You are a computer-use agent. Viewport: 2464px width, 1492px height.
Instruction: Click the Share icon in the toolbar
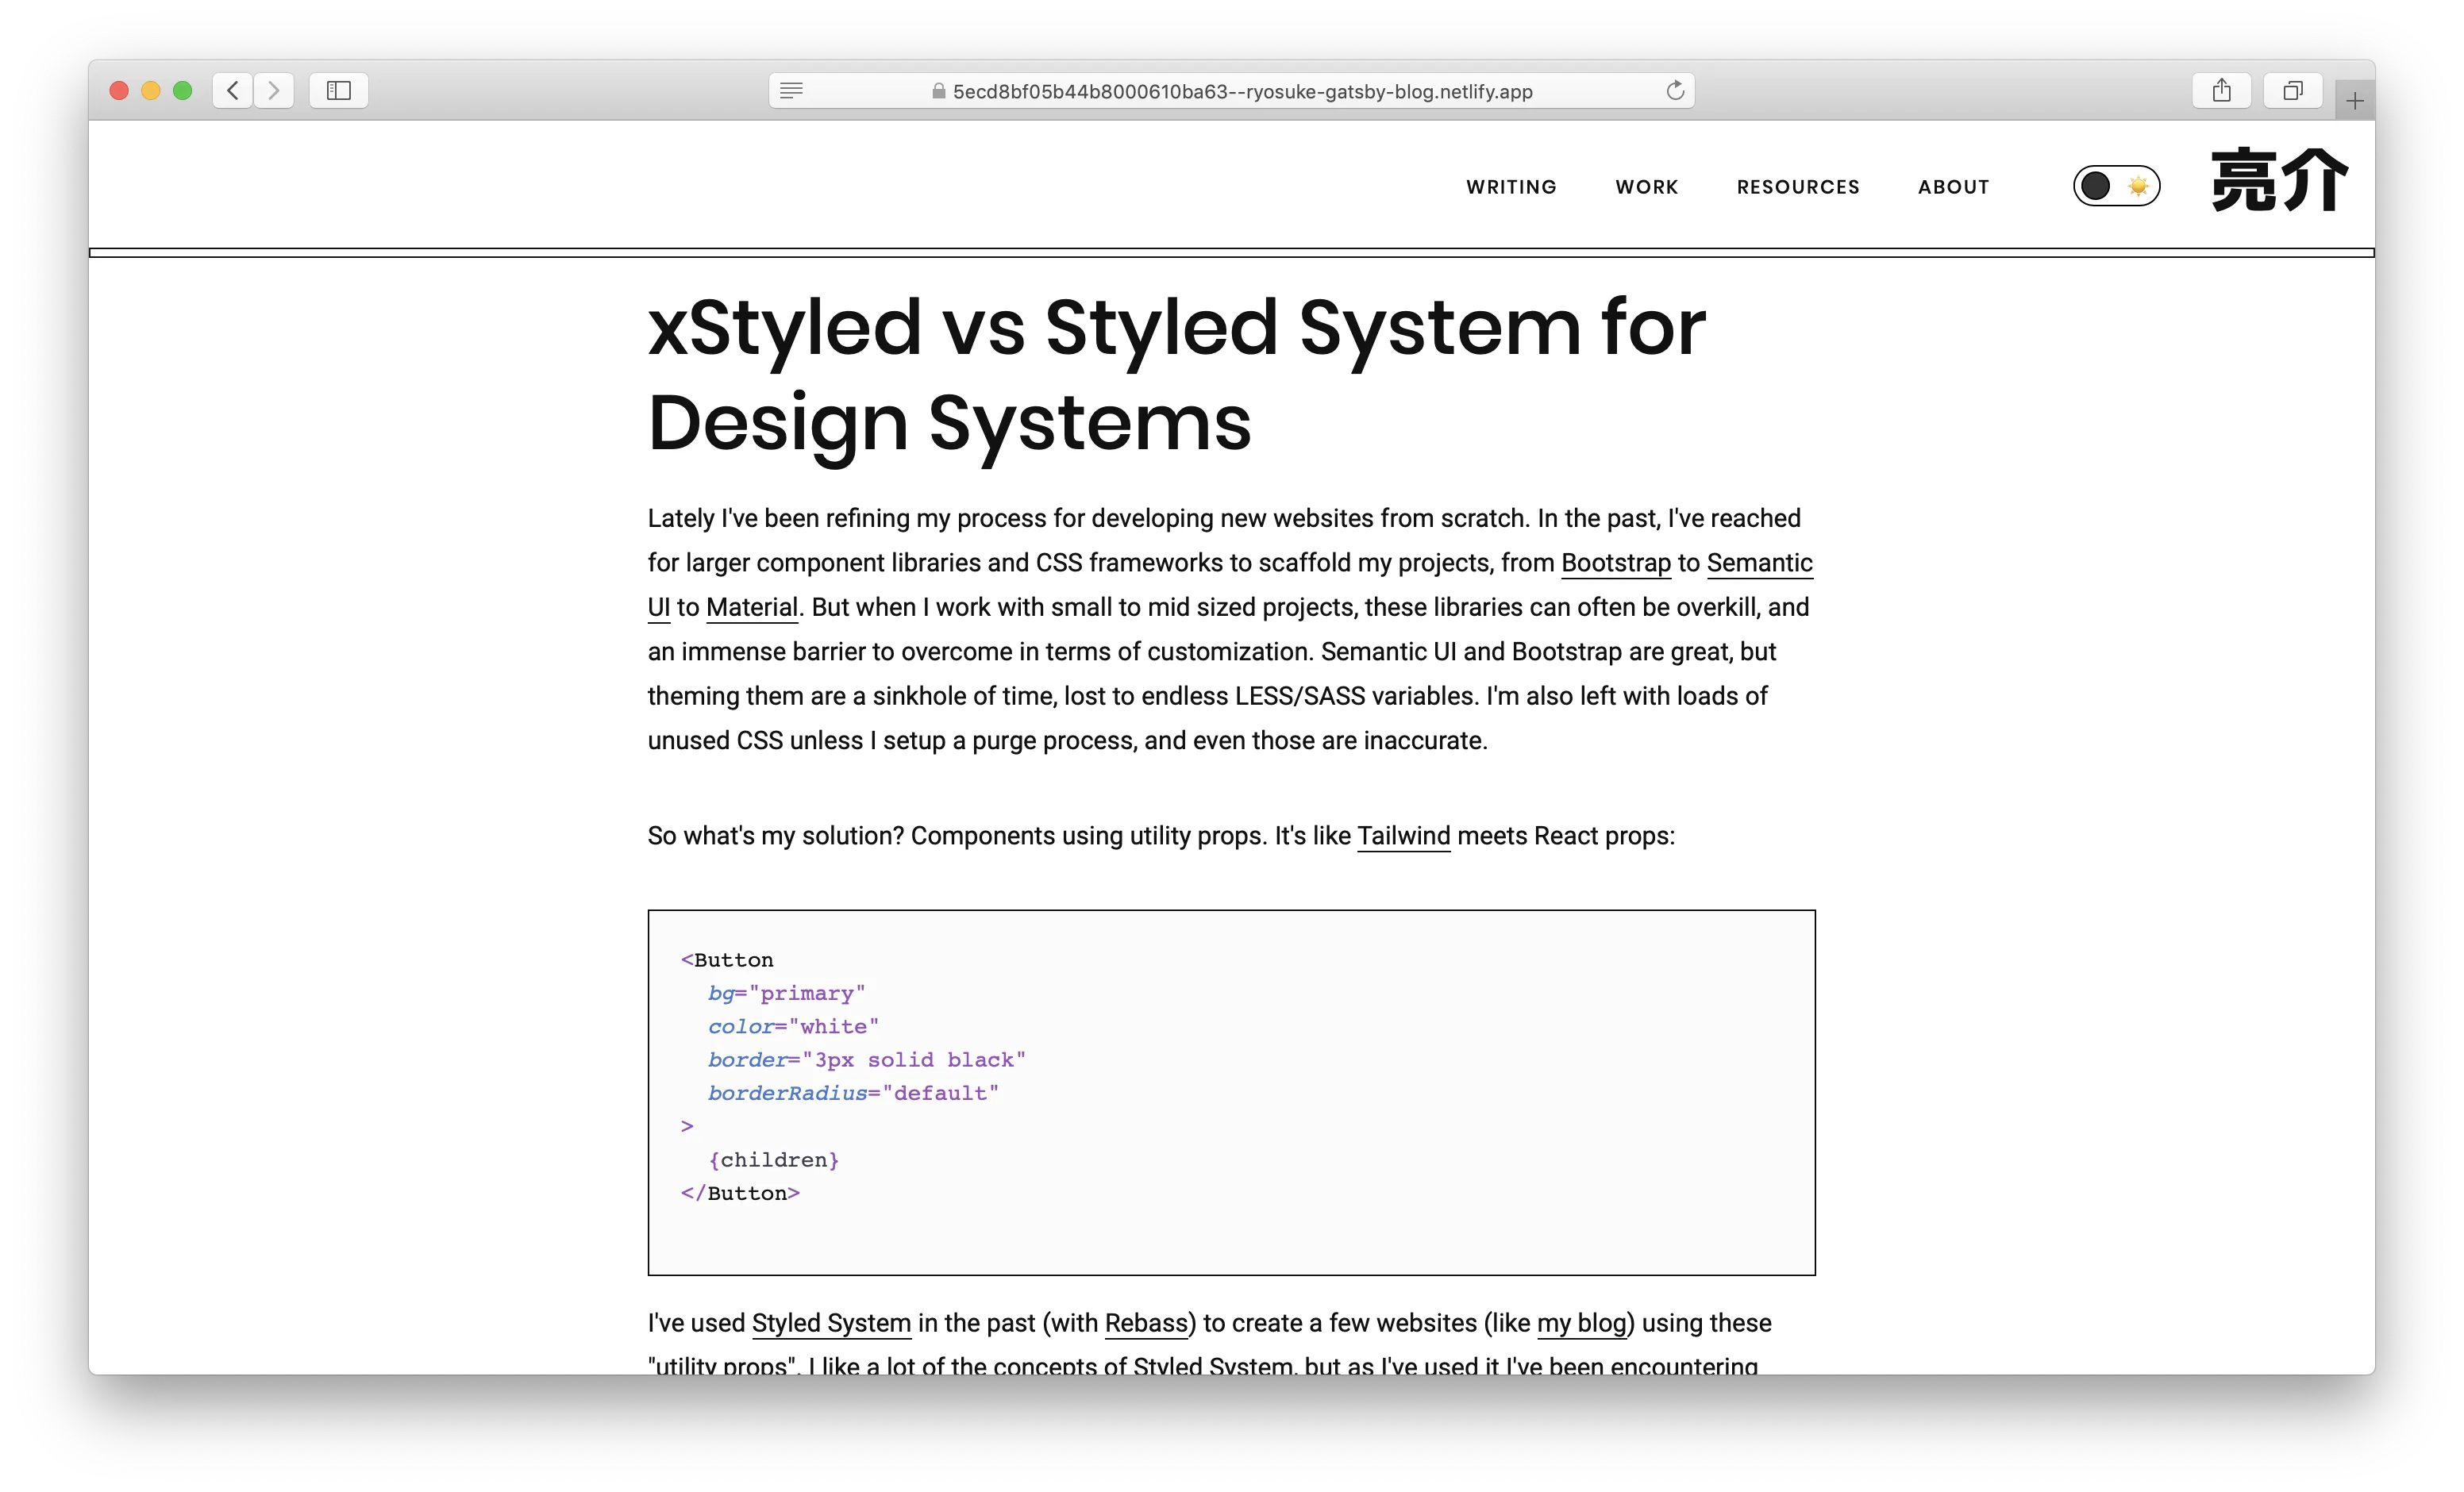pyautogui.click(x=2222, y=90)
